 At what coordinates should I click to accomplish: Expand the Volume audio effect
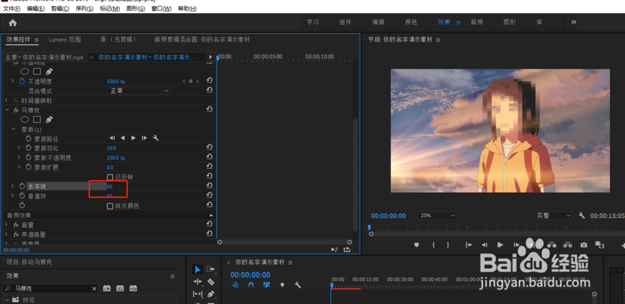(6, 225)
